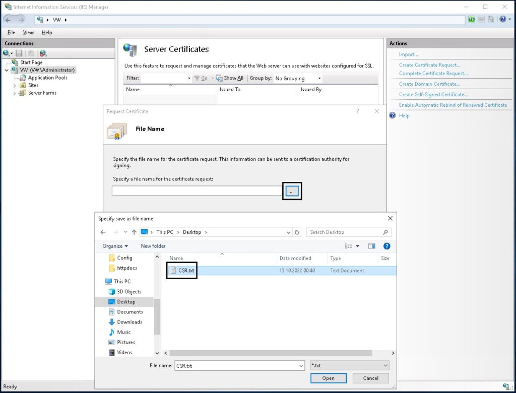Refresh the Desktop folder view in dialog

[x=297, y=232]
